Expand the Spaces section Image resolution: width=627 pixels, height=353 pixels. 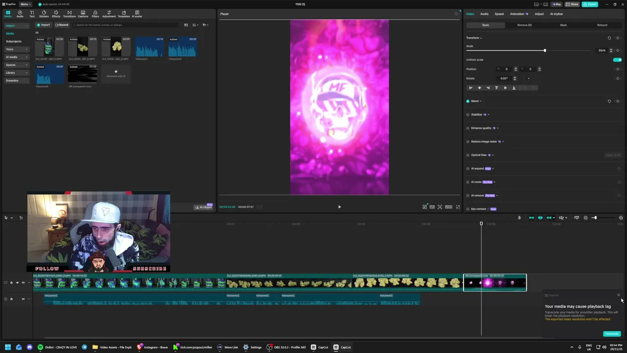click(x=17, y=65)
